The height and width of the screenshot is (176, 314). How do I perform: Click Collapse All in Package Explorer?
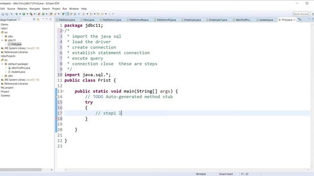[x=34, y=20]
